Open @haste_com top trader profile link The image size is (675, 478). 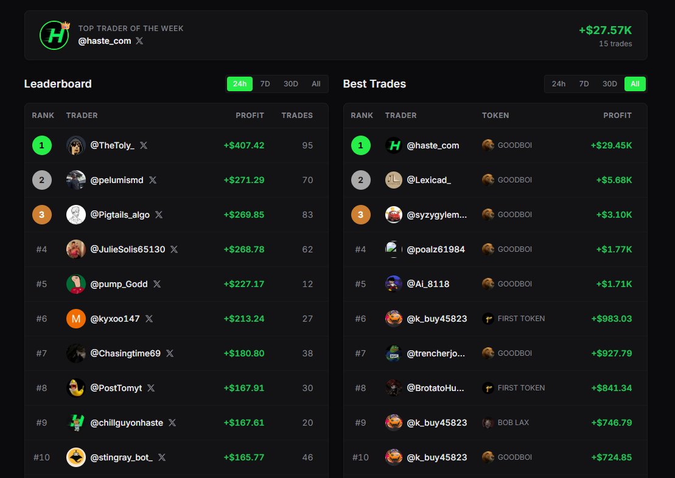pyautogui.click(x=105, y=41)
